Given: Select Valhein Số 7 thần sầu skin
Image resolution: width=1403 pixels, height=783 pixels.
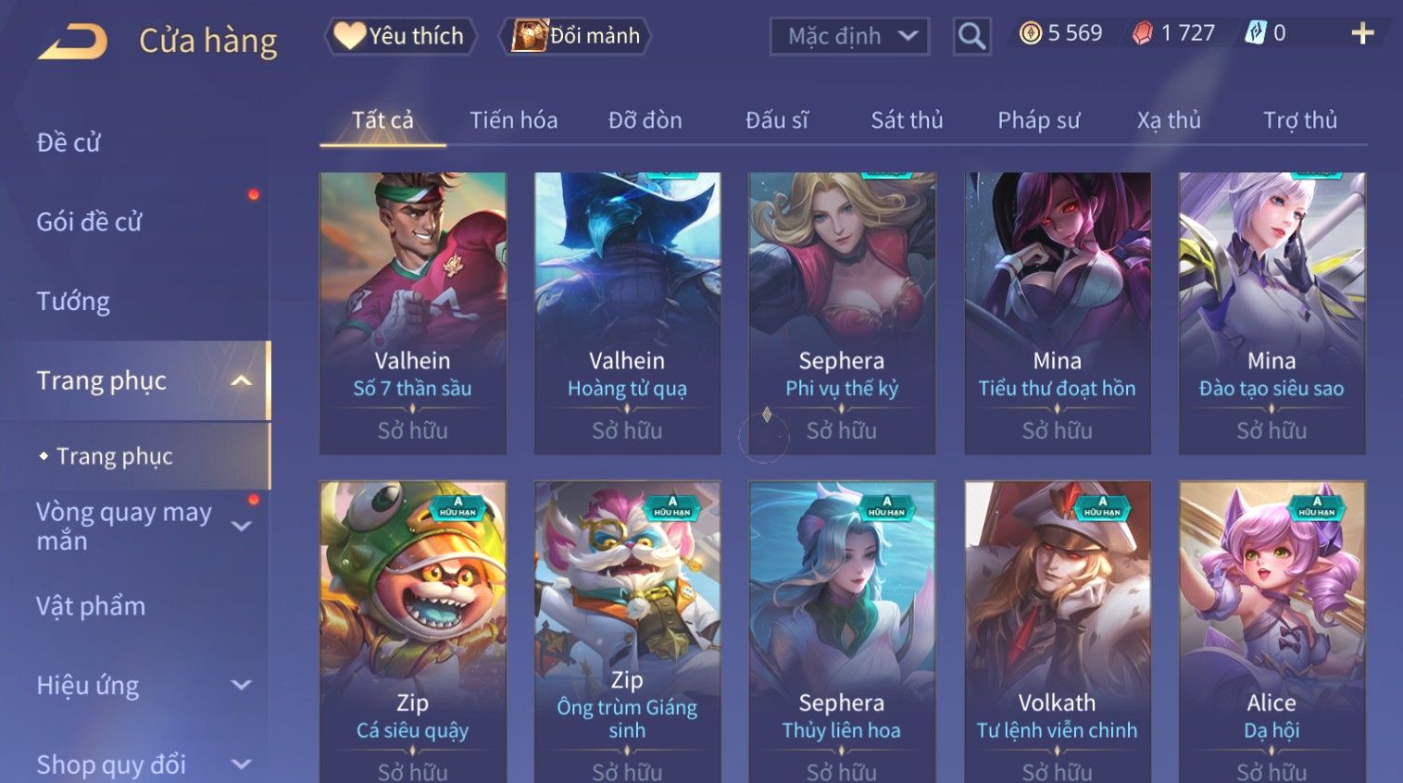Looking at the screenshot, I should (413, 313).
